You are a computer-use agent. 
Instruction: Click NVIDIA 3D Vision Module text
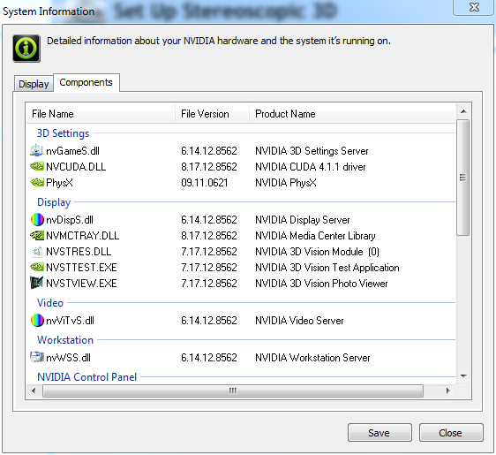point(317,252)
